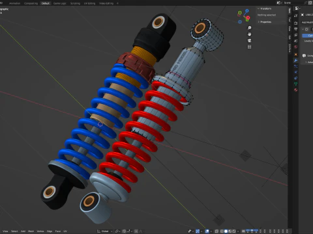The image size is (313, 234).
Task: Open the Output properties printer icon
Action: tap(295, 29)
